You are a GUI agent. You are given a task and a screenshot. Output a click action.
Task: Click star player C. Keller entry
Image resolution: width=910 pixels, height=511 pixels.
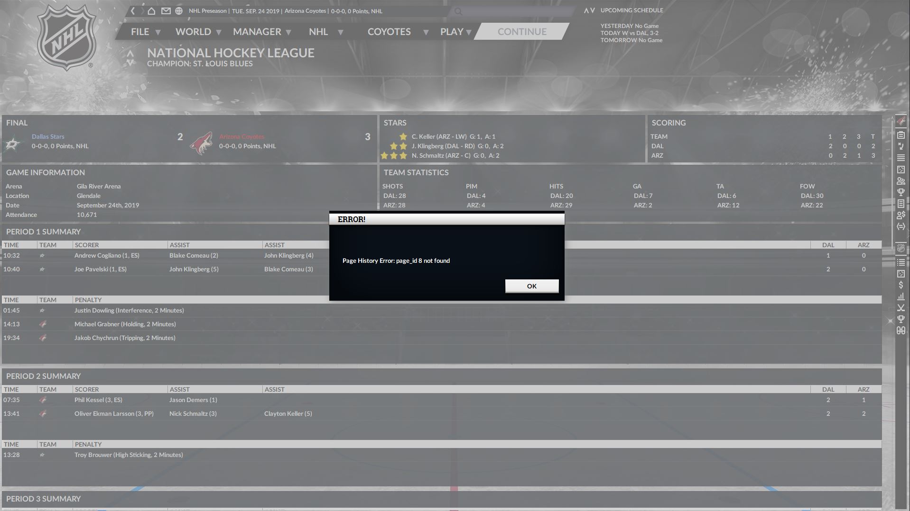click(453, 136)
